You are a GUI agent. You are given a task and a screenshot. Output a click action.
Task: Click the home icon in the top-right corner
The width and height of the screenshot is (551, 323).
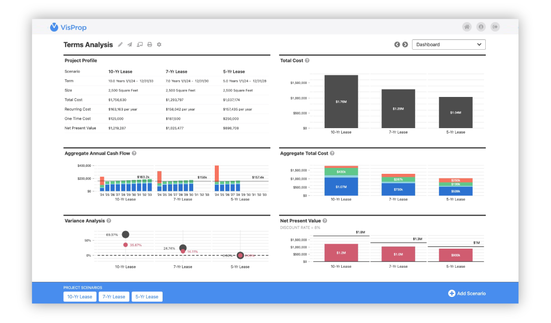[x=467, y=27]
